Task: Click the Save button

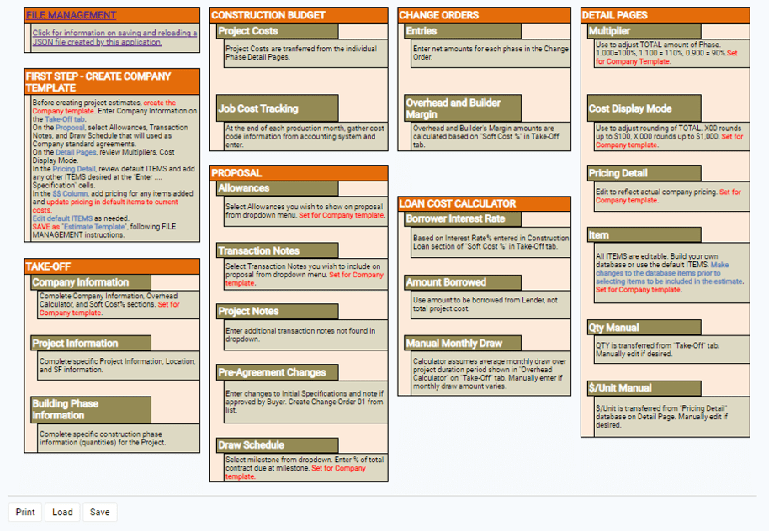Action: (x=99, y=512)
